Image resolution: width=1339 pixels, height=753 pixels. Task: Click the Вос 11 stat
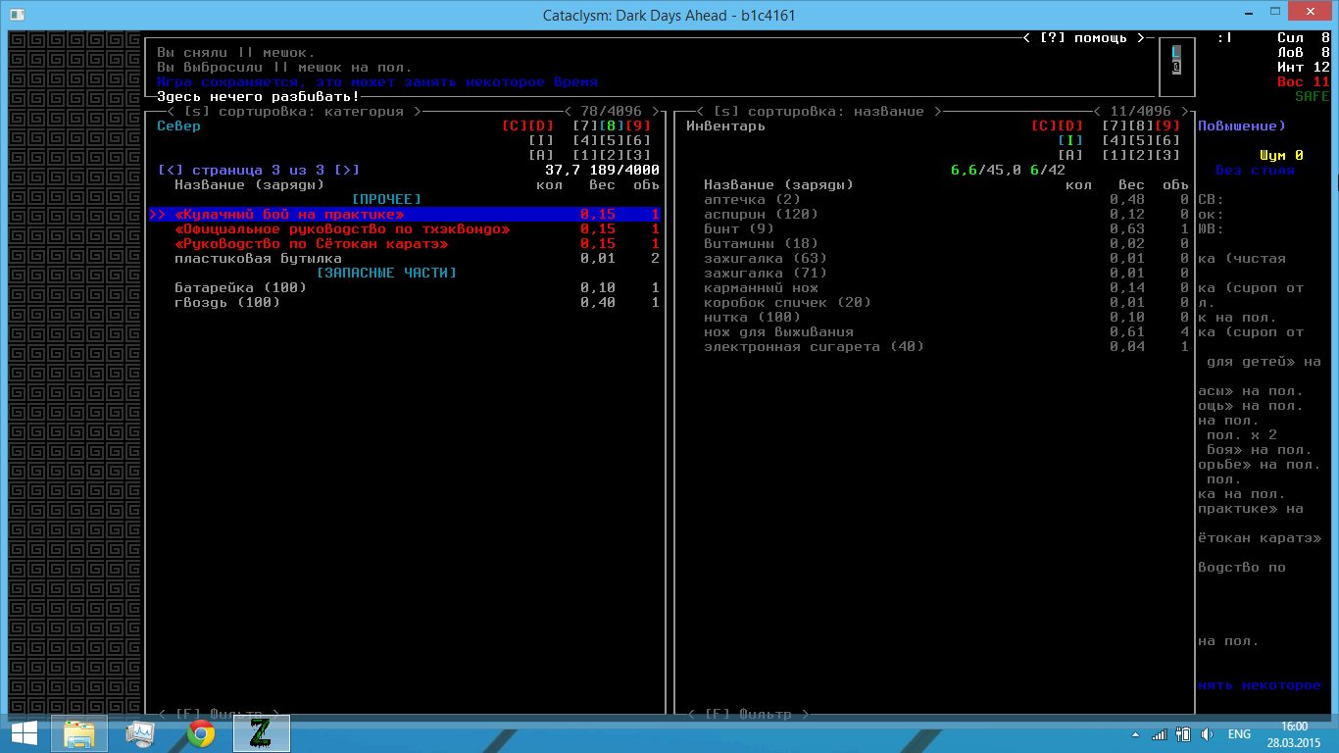click(x=1304, y=82)
